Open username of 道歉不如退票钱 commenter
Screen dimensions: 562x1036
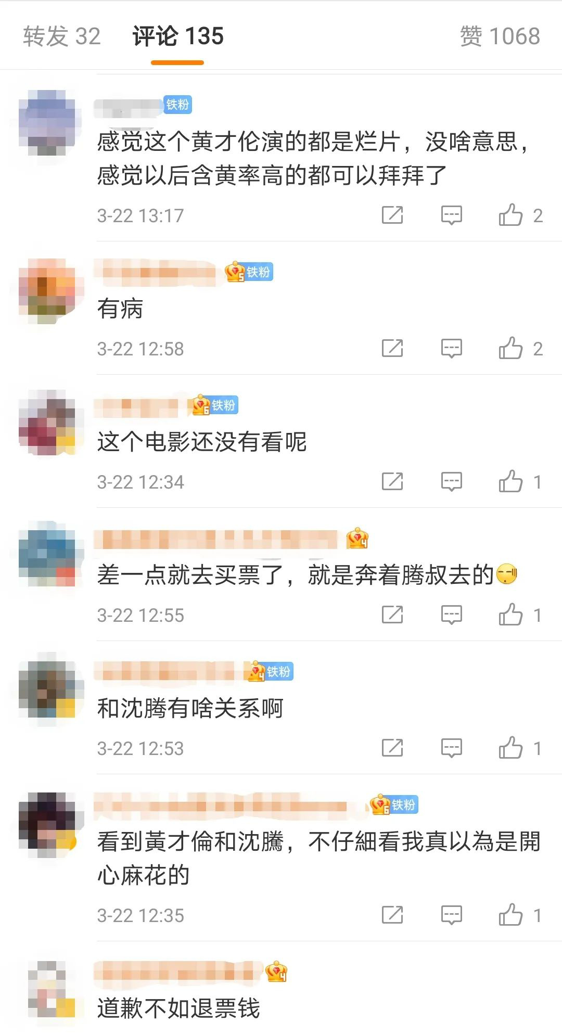(177, 972)
